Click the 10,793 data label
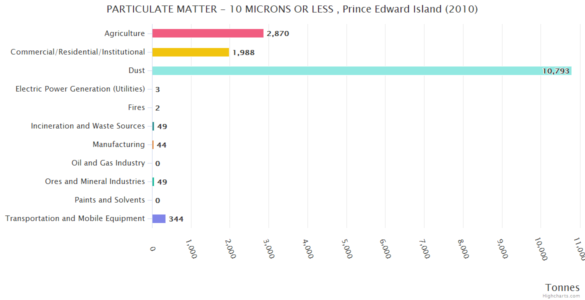This screenshot has width=585, height=300. (555, 71)
